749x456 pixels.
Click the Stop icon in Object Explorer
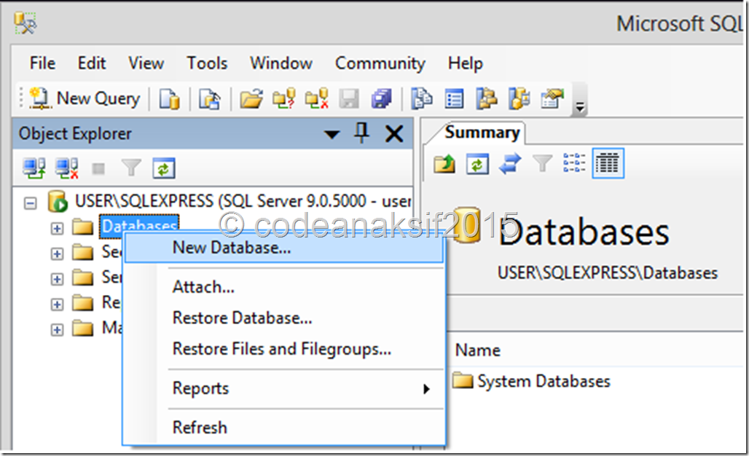pyautogui.click(x=98, y=168)
